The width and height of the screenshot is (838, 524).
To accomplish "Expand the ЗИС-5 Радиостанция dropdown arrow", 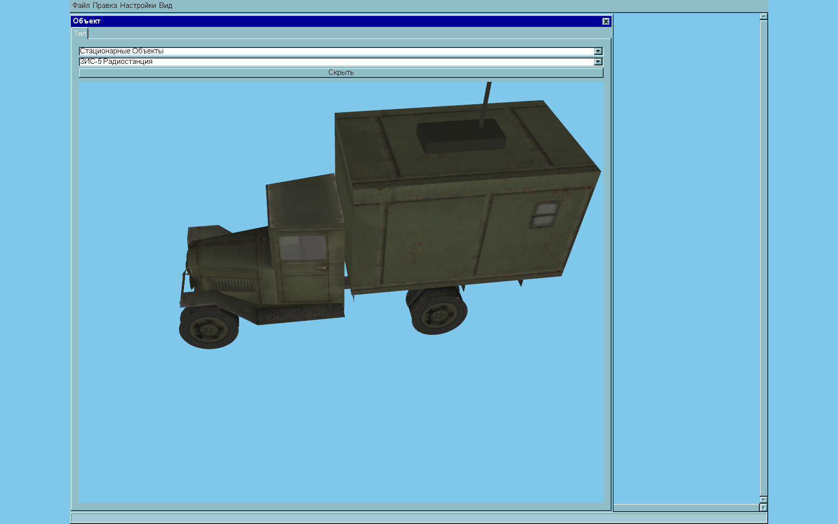I will 598,62.
